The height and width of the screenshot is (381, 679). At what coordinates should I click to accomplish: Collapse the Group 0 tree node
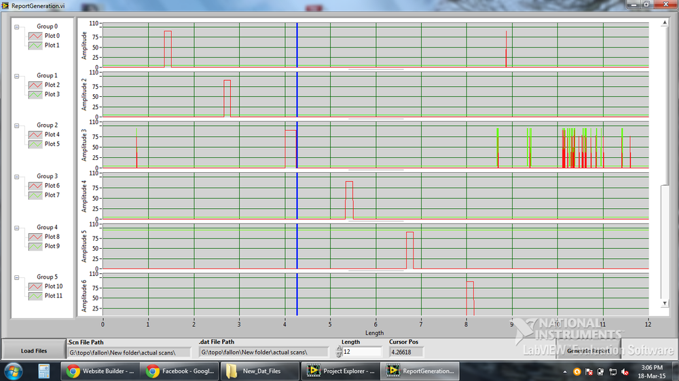click(x=17, y=27)
